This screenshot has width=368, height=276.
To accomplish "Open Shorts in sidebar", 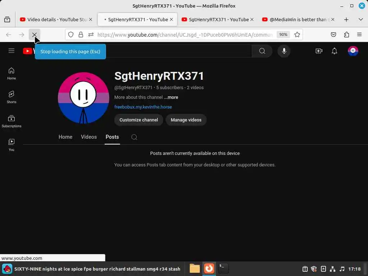I will [x=11, y=97].
